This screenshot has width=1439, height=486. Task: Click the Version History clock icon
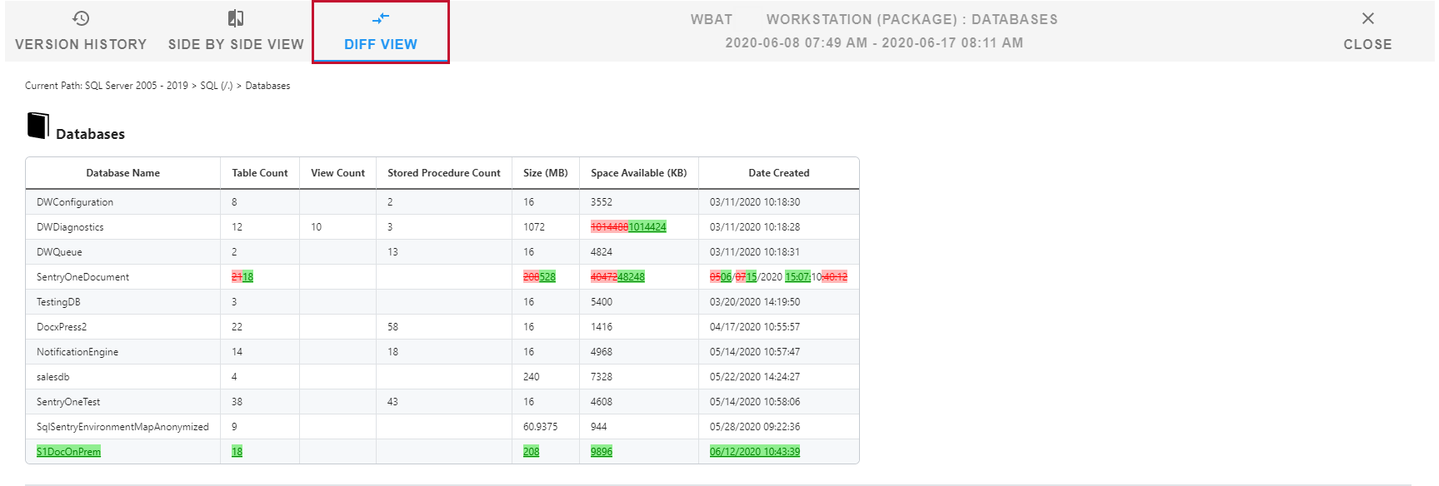click(81, 18)
